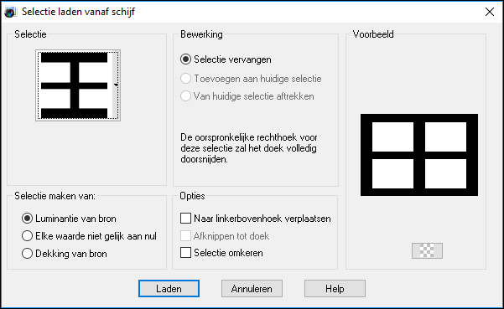The image size is (504, 309).
Task: Click the Annuleren button
Action: [x=252, y=288]
